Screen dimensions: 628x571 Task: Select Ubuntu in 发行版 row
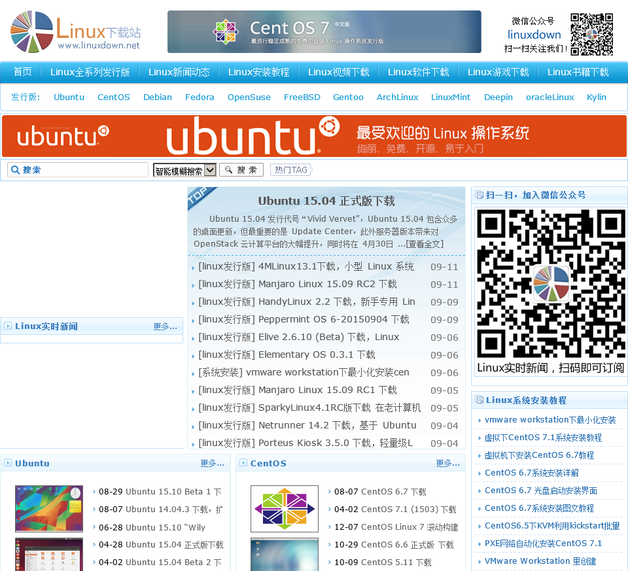(x=69, y=97)
